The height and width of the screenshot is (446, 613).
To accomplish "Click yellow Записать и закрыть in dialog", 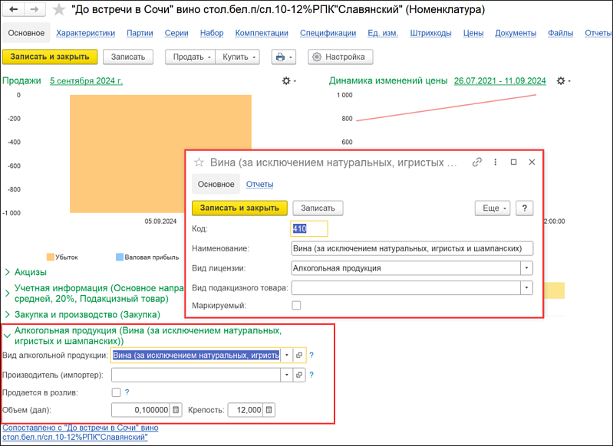I will 239,208.
